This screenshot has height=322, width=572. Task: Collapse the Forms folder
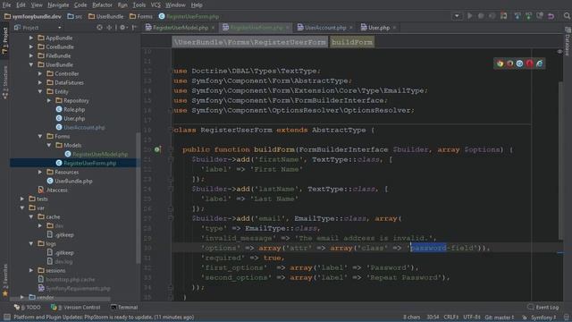click(x=40, y=136)
